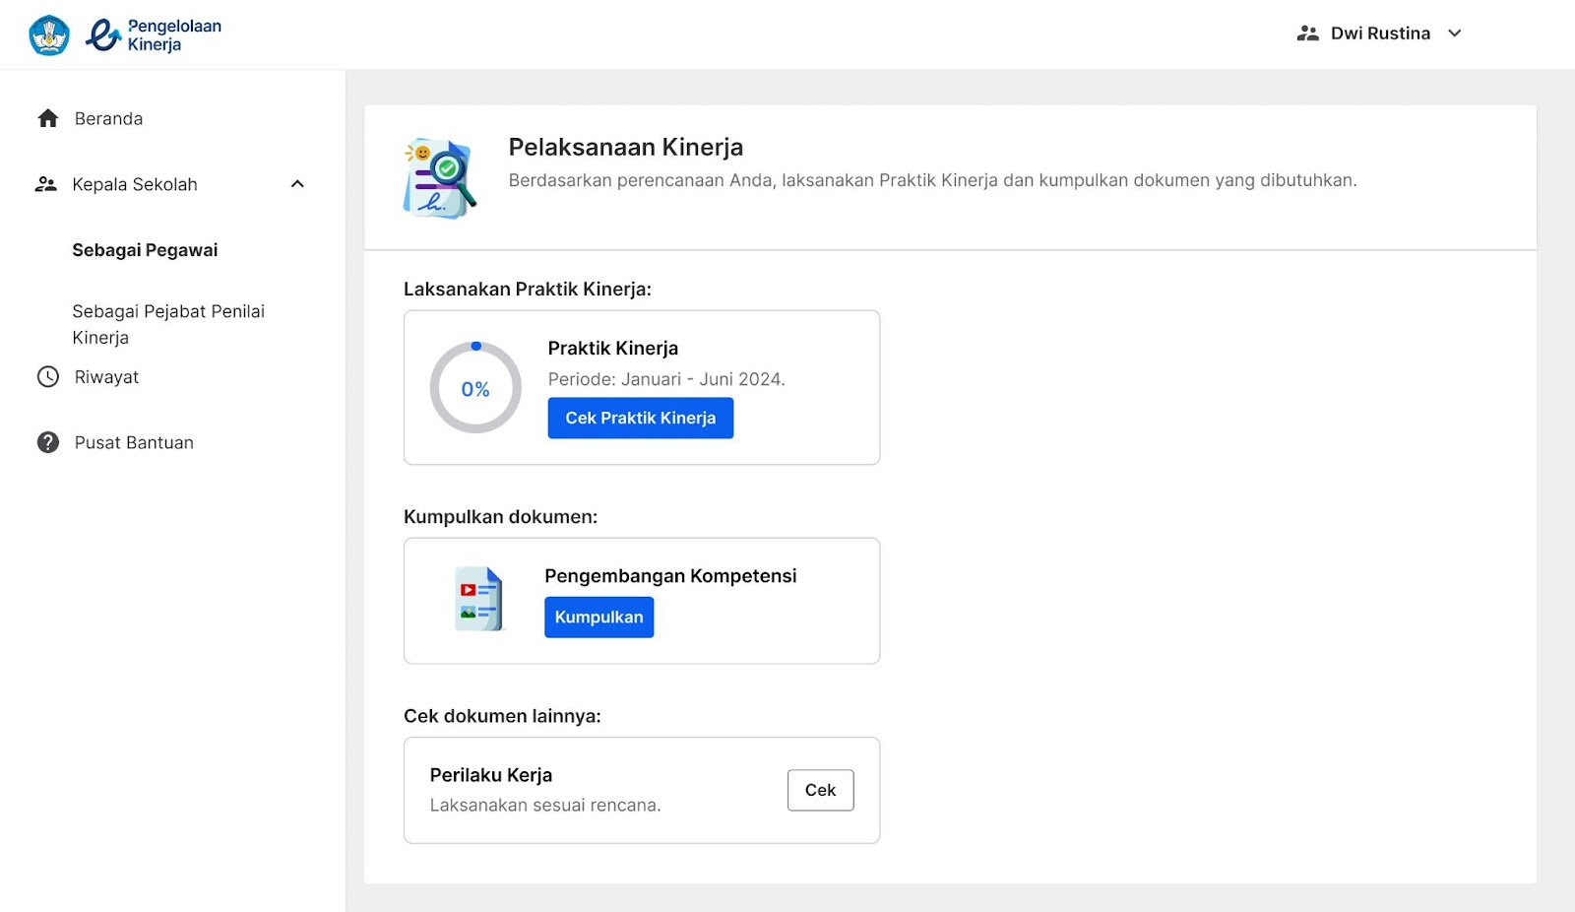Click the Pengelolaan Kinerja logo
This screenshot has width=1575, height=912.
[154, 35]
